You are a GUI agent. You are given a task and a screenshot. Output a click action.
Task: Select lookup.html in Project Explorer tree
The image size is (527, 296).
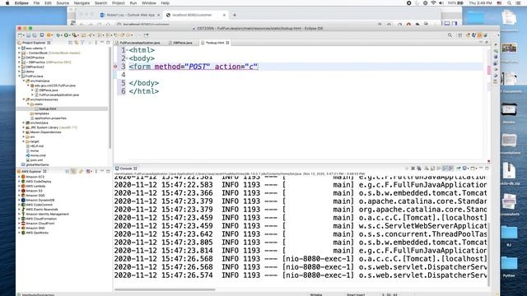pos(48,109)
